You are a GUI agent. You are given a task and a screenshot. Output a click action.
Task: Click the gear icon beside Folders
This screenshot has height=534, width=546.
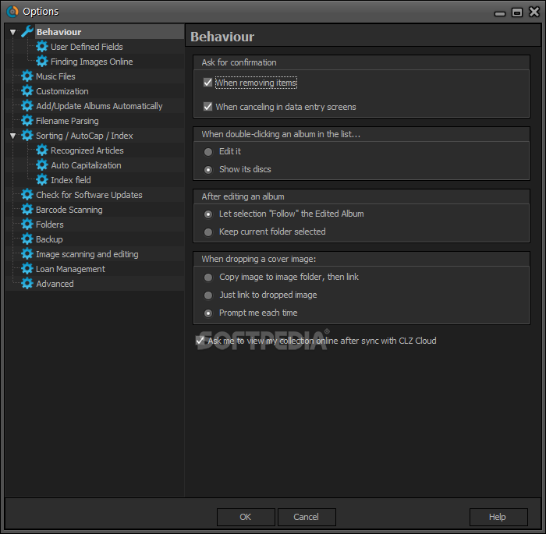pos(27,225)
